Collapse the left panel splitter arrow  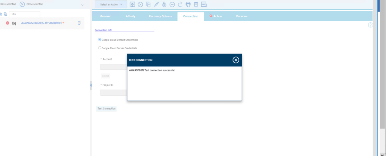click(91, 85)
